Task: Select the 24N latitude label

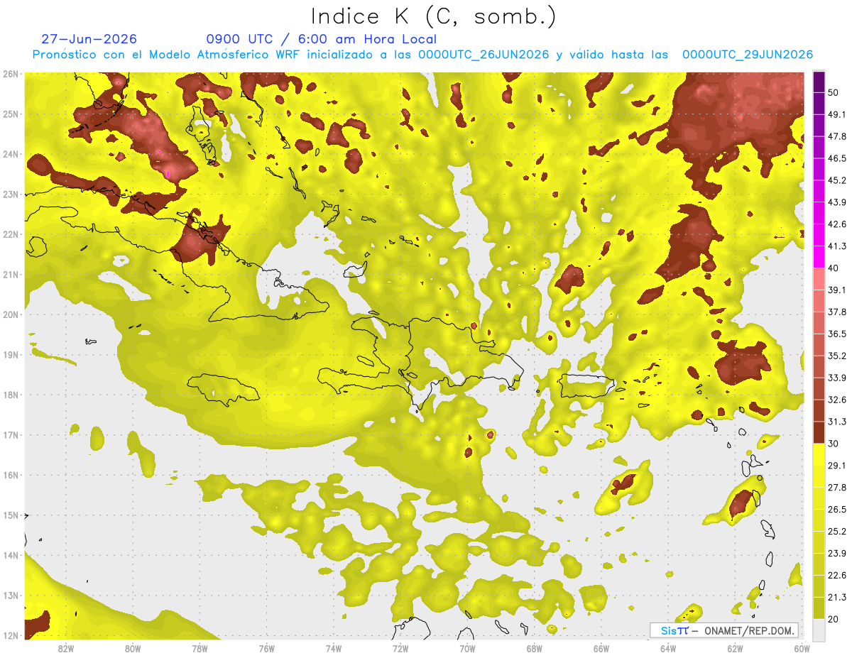Action: [11, 154]
